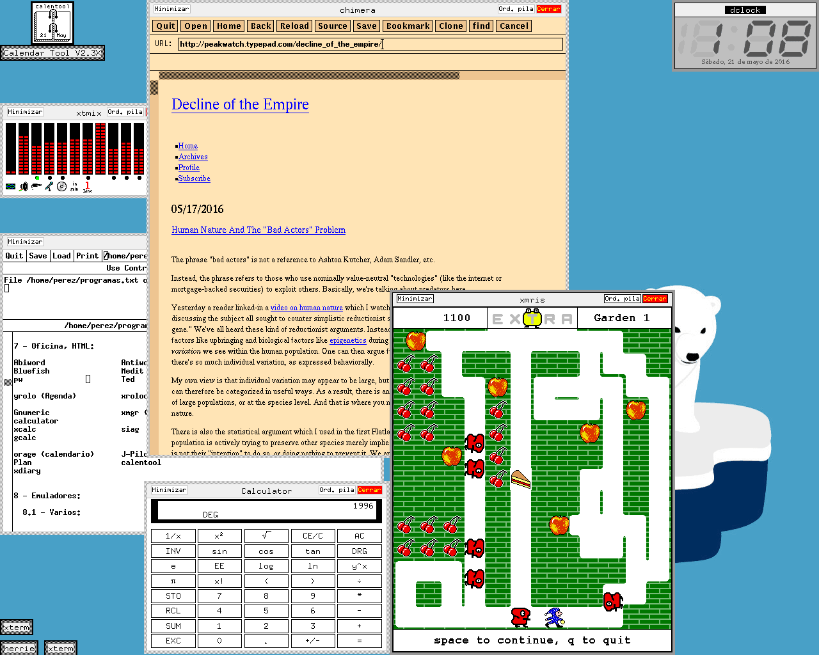The image size is (819, 655).
Task: Toggle the dot above the '1 Line' icon
Action: coord(88,178)
